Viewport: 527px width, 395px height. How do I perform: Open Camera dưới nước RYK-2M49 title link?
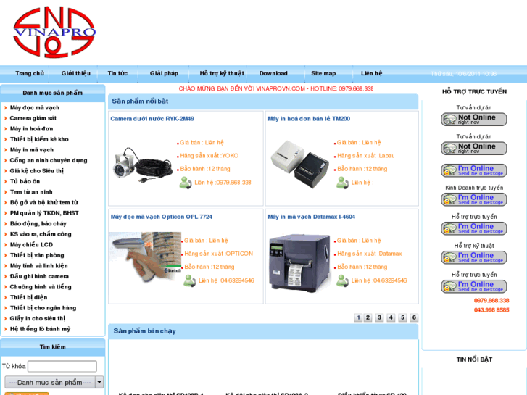pyautogui.click(x=152, y=119)
